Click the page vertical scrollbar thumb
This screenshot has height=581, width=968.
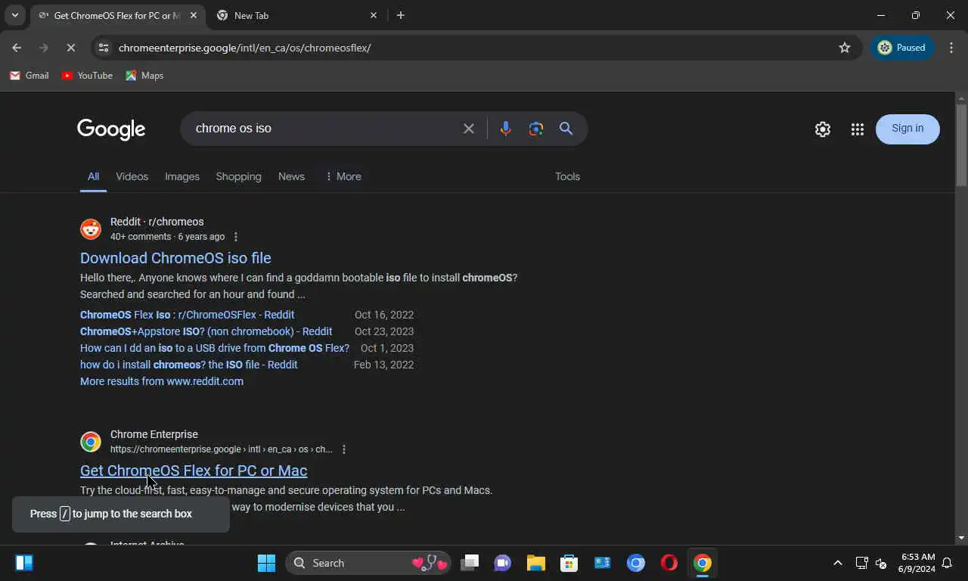coord(961,144)
